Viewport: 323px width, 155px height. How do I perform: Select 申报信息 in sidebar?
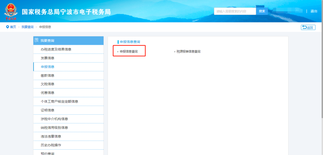click(68, 67)
